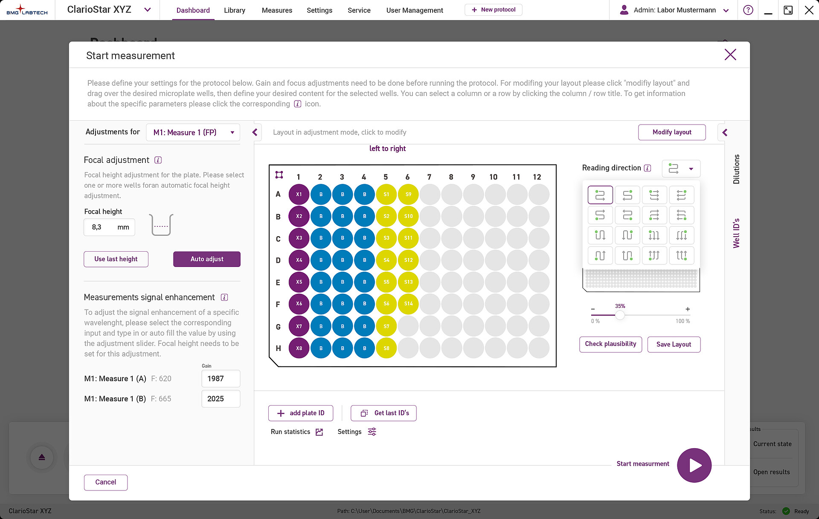Screen dimensions: 819x519
Task: Click the Use last height button
Action: pyautogui.click(x=116, y=259)
